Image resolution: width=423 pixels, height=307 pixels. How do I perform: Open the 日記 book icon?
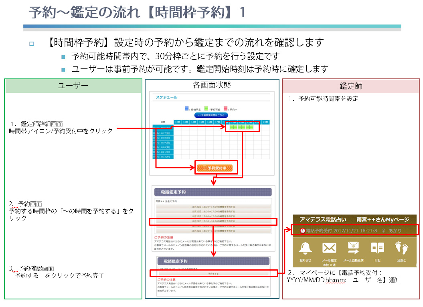coord(377,249)
